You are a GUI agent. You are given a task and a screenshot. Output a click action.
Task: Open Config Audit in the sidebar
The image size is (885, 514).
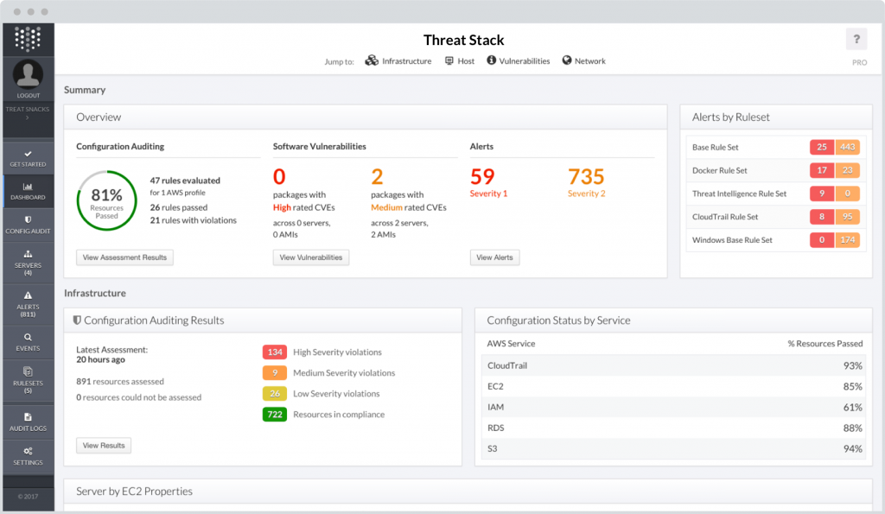tap(28, 225)
